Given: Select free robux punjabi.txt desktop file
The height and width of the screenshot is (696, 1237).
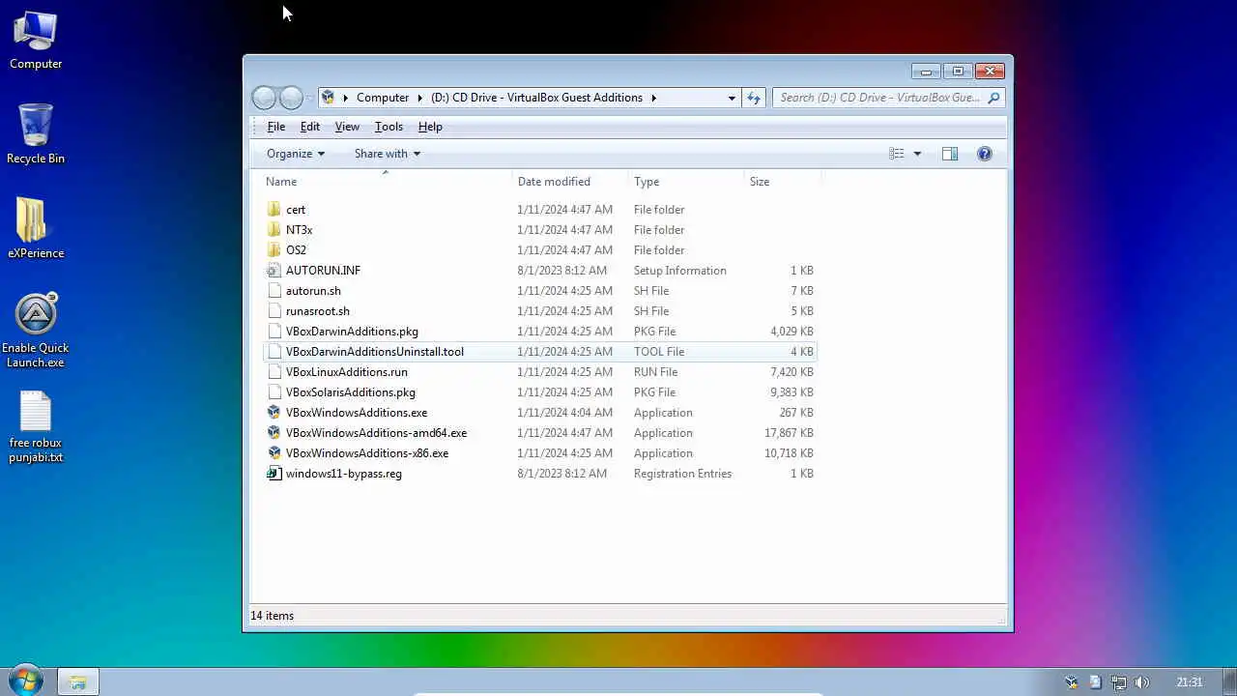Looking at the screenshot, I should pos(36,427).
